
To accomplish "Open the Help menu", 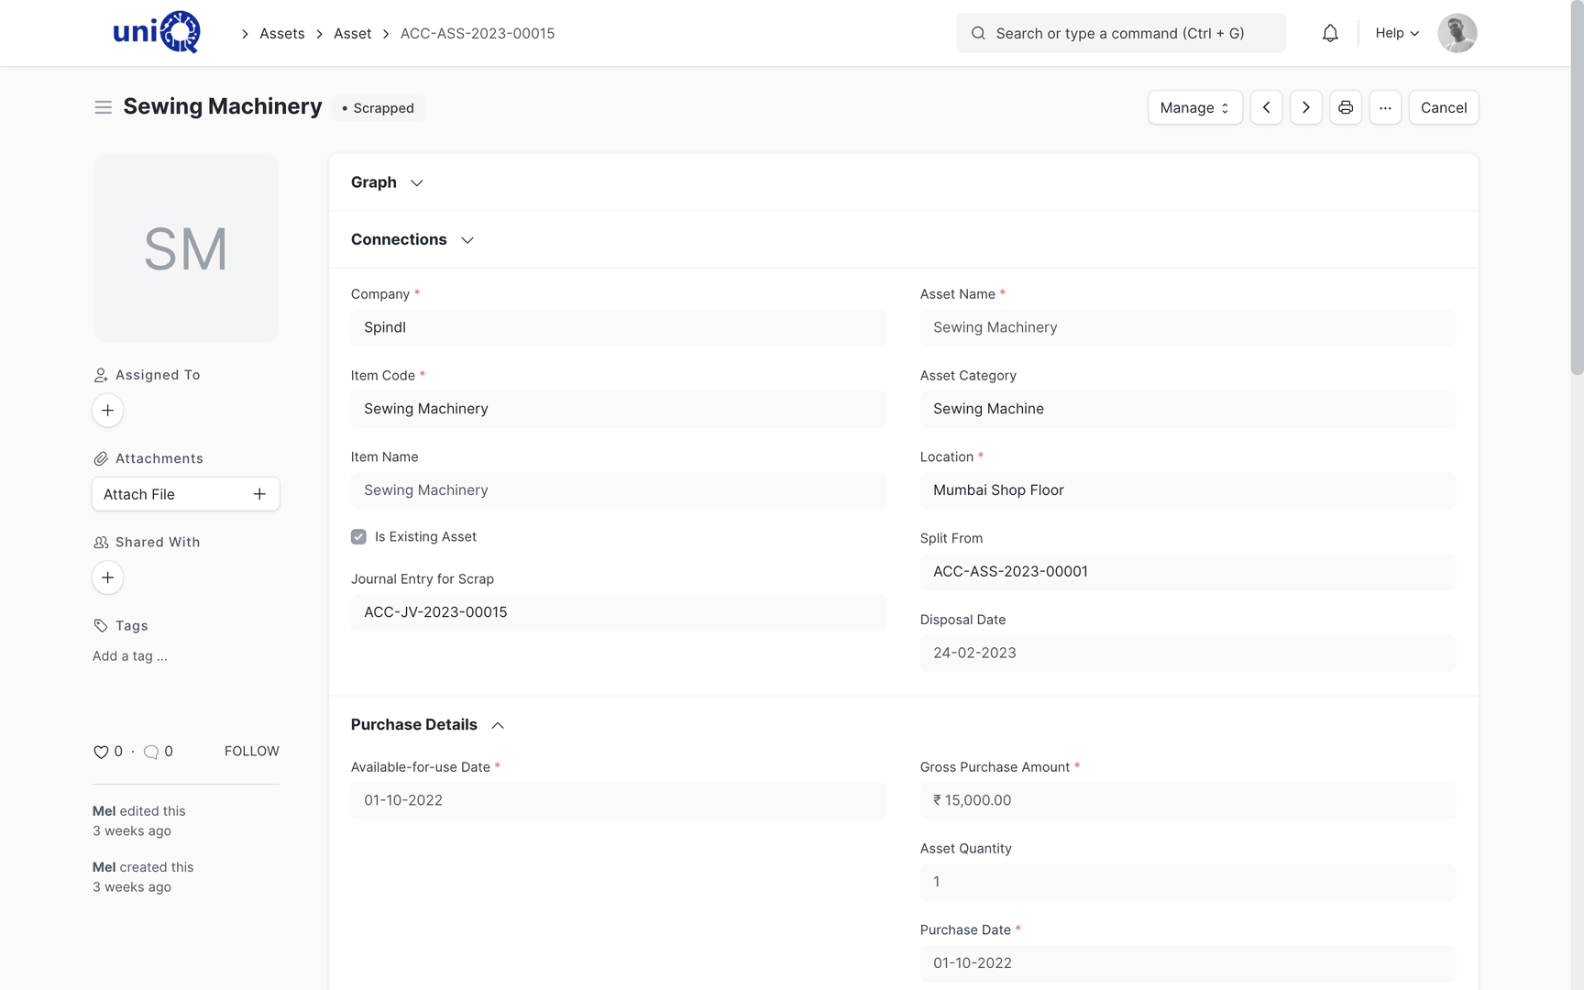I will (x=1397, y=33).
